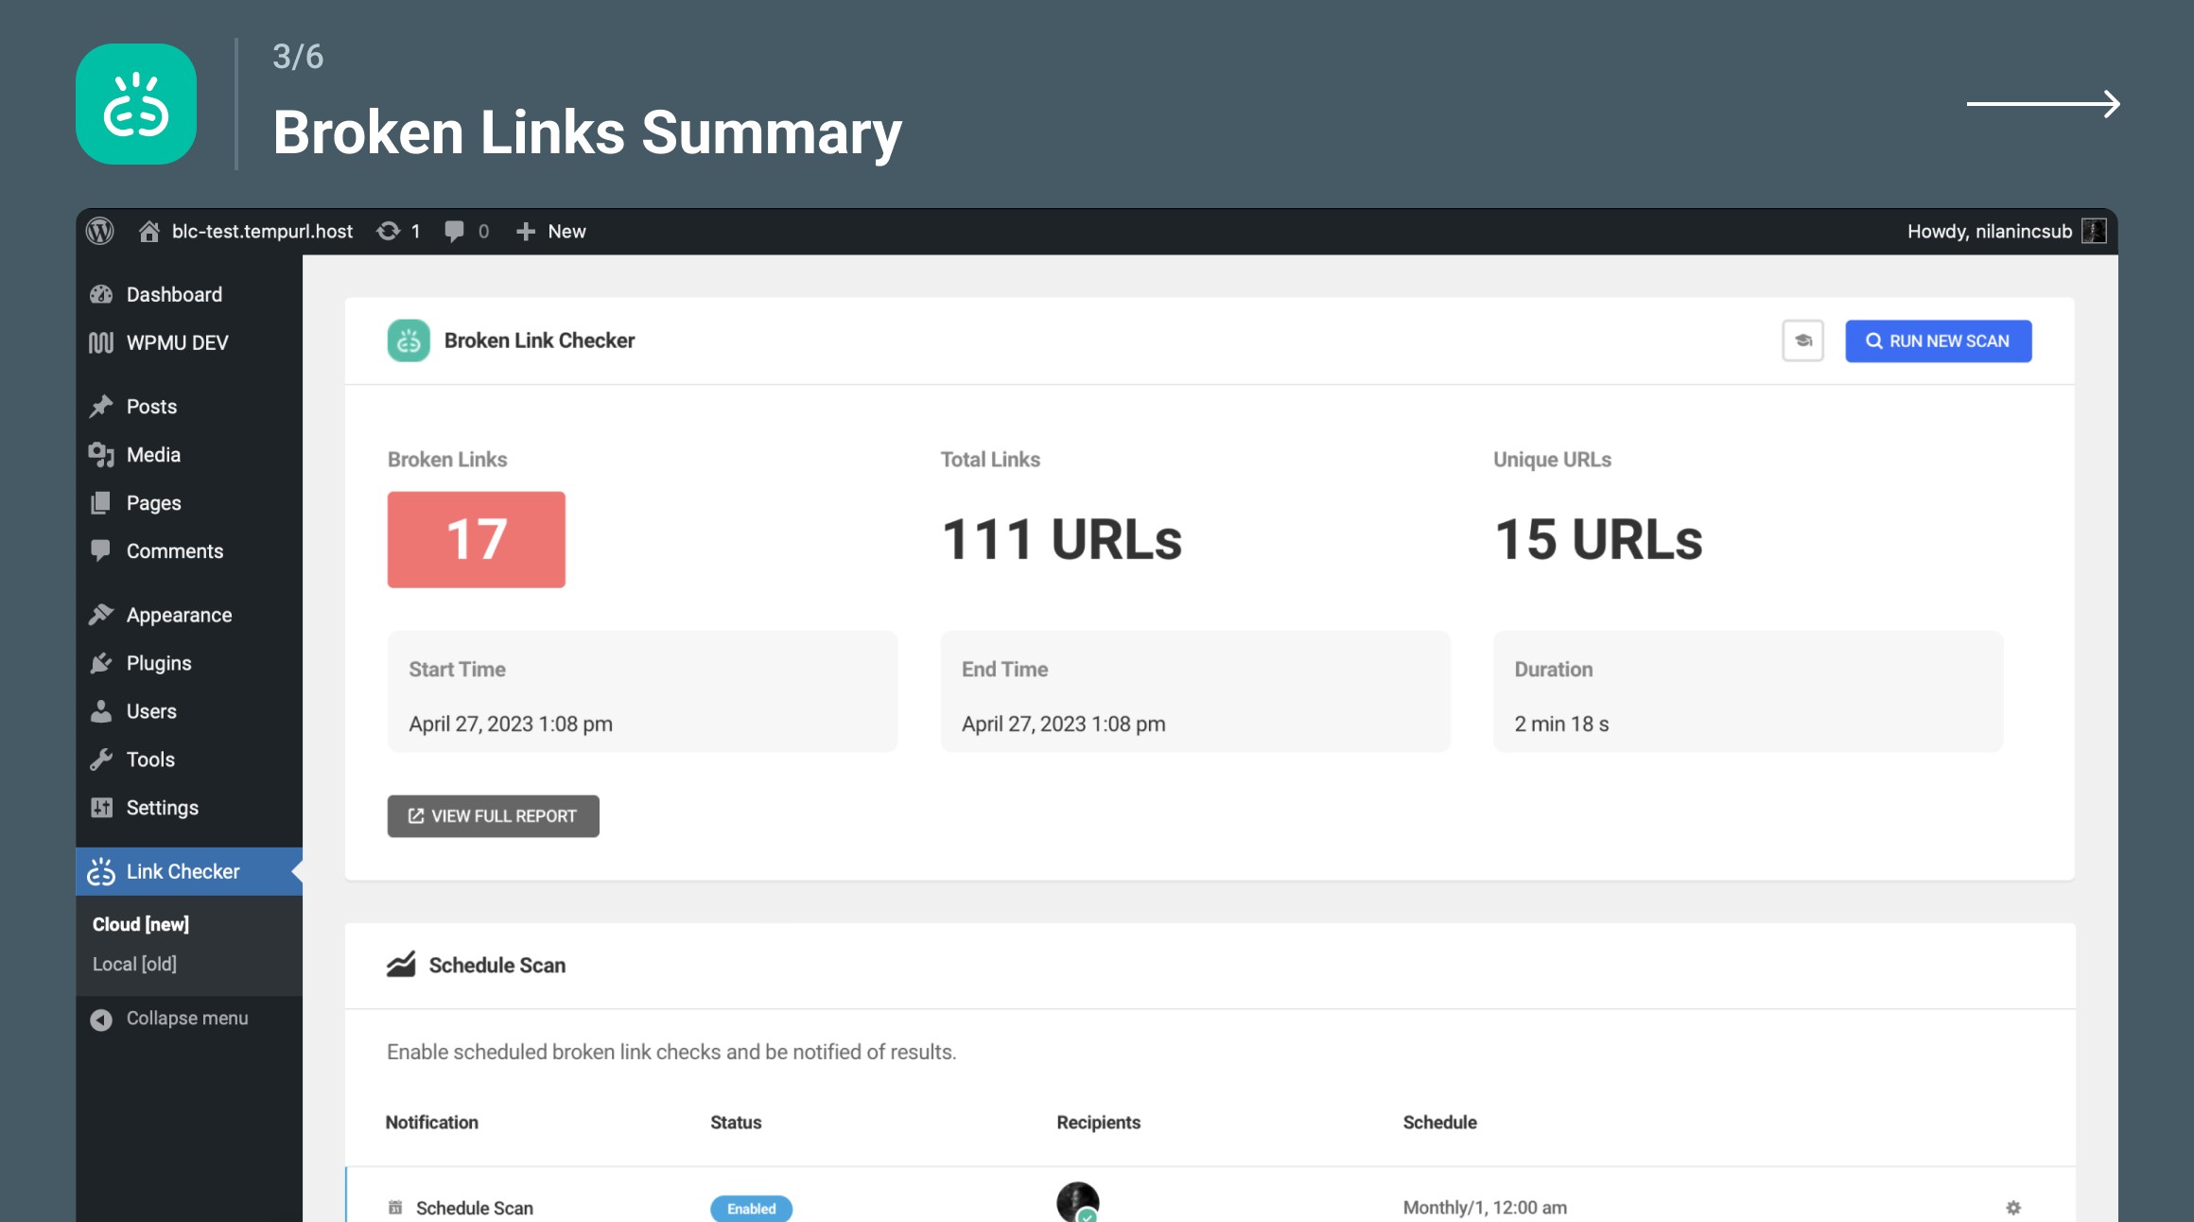This screenshot has width=2194, height=1222.
Task: Select the Pages menu item
Action: pyautogui.click(x=152, y=501)
